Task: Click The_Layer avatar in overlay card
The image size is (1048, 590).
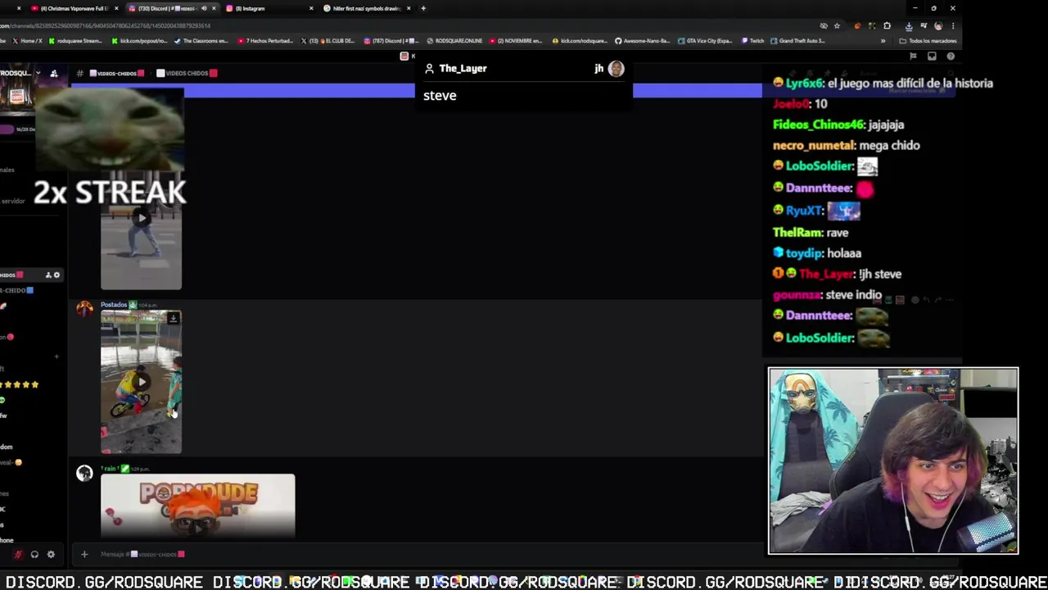Action: pos(616,69)
